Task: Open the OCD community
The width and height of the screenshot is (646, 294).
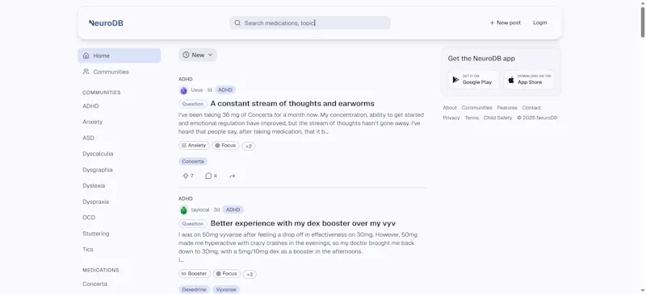Action: pyautogui.click(x=89, y=217)
